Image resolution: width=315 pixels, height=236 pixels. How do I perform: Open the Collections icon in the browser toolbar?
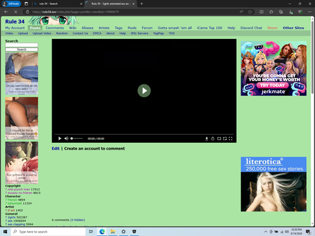pyautogui.click(x=281, y=12)
